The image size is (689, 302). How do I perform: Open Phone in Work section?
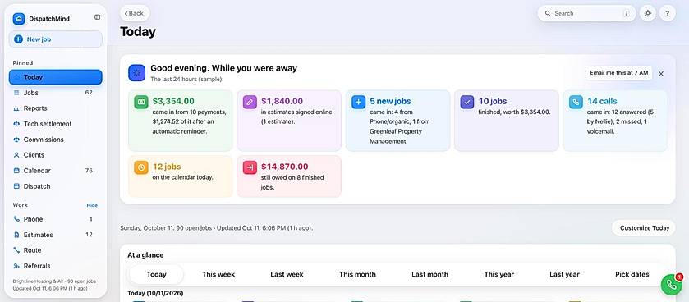55,219
